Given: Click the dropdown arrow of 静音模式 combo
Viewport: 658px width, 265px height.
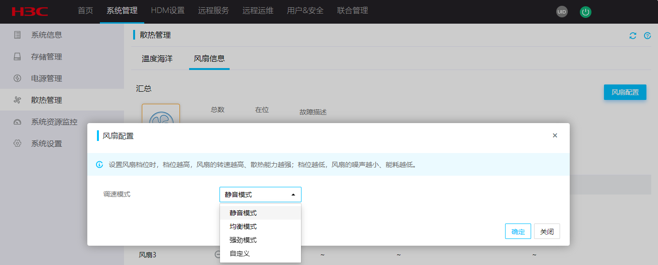Looking at the screenshot, I should (x=293, y=195).
